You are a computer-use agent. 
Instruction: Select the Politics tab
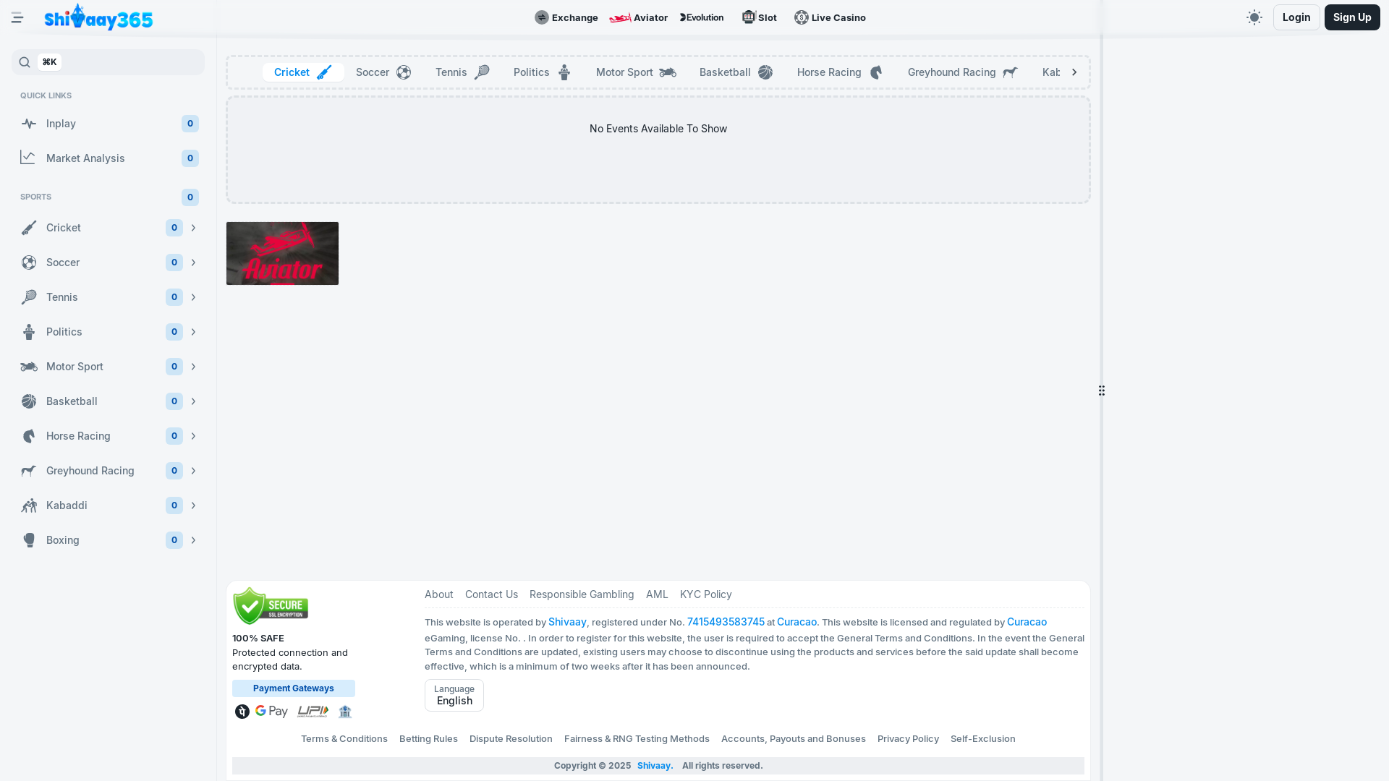click(543, 72)
